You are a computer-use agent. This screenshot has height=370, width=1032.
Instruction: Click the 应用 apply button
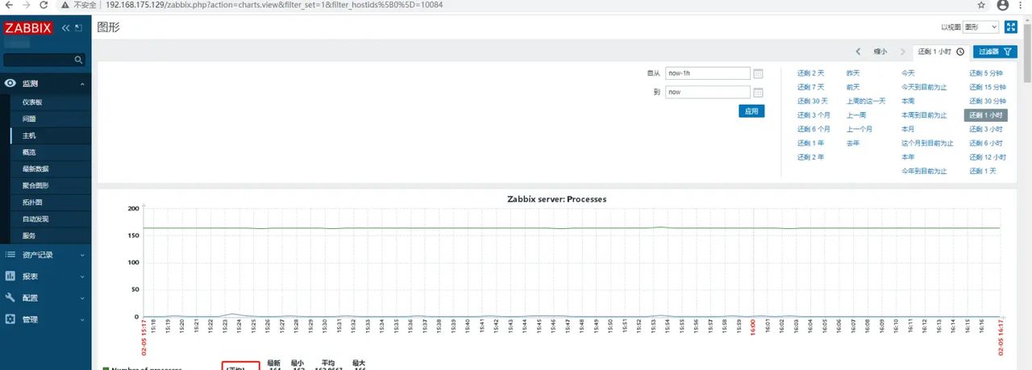pos(751,111)
